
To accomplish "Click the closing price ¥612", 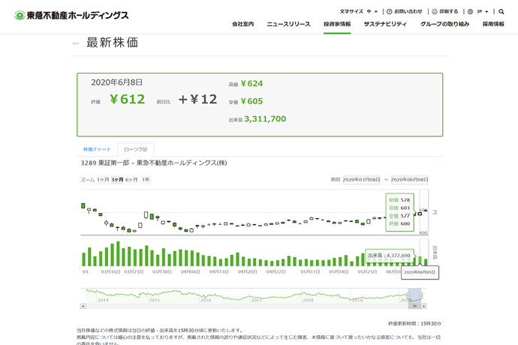I will tap(128, 99).
